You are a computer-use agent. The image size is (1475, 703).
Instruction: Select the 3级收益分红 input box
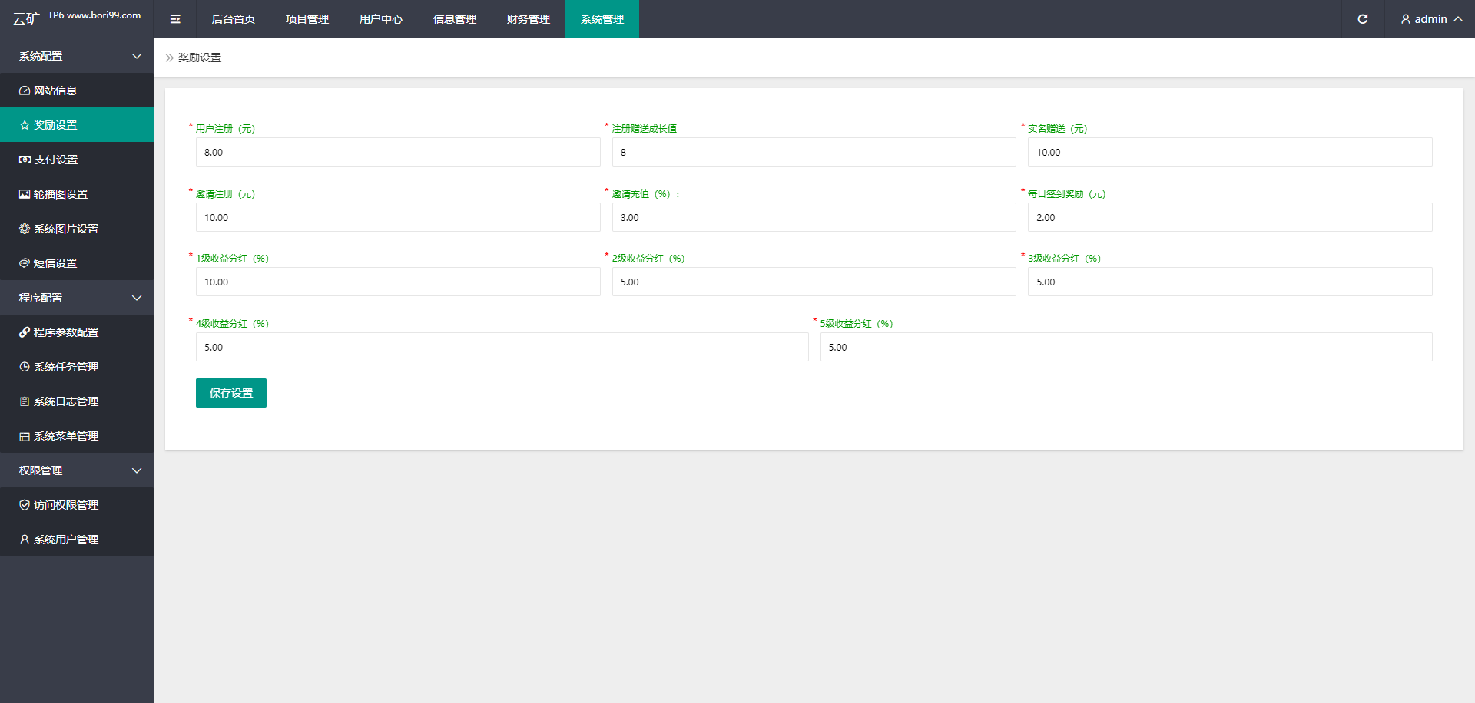click(1230, 282)
